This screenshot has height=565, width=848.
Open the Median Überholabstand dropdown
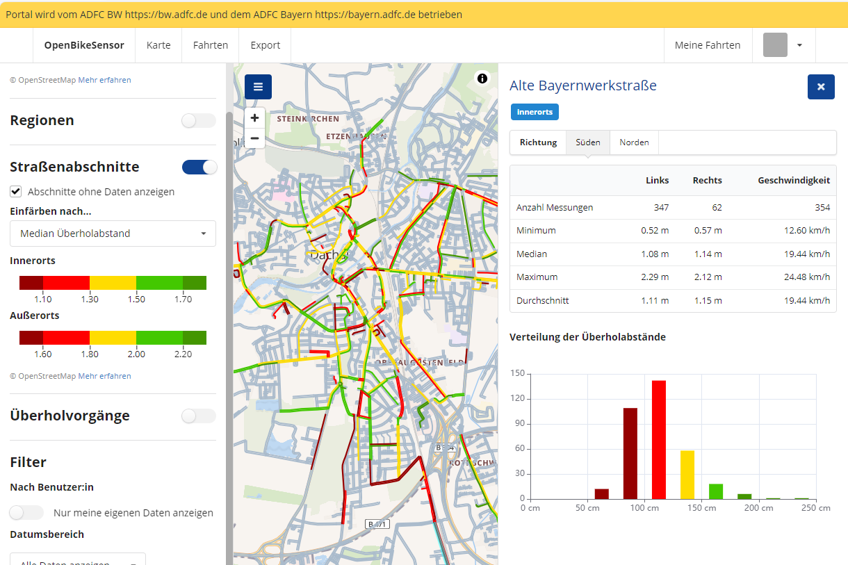[113, 234]
